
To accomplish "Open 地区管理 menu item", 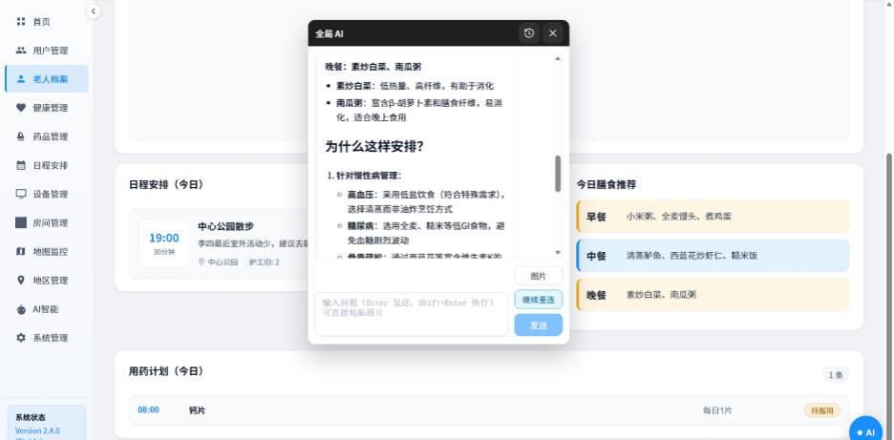I will pyautogui.click(x=47, y=281).
